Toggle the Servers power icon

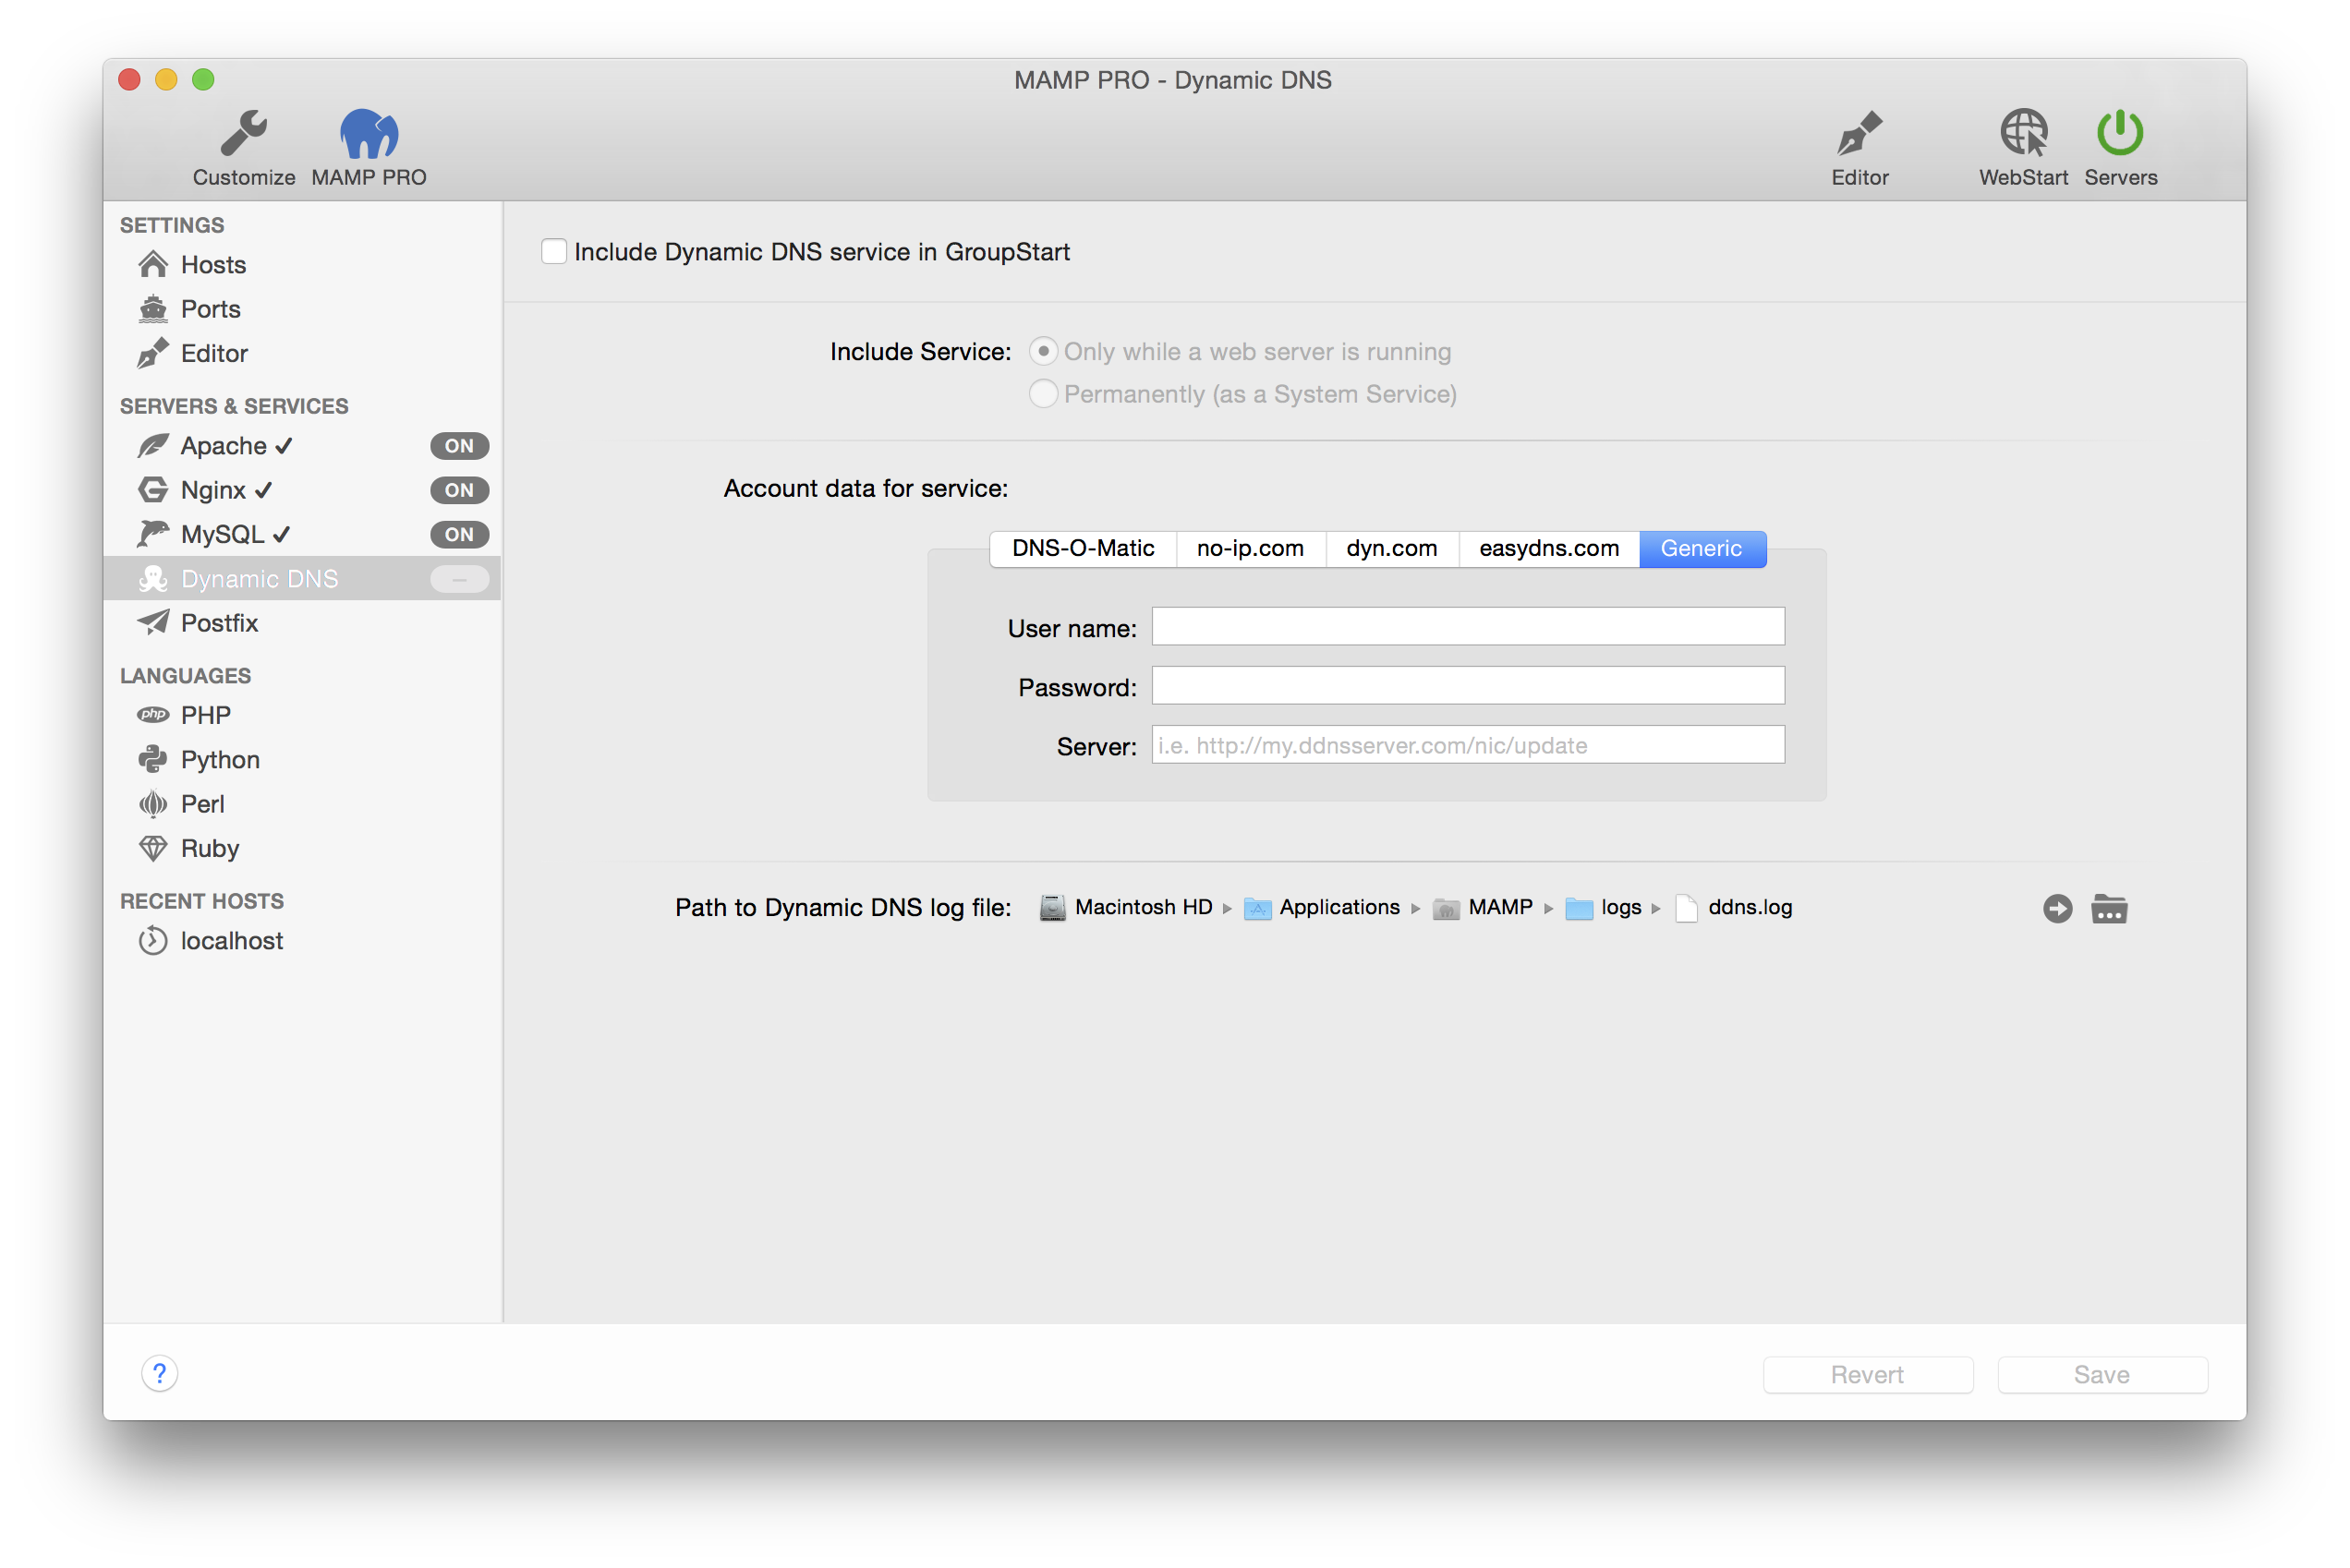tap(2119, 134)
